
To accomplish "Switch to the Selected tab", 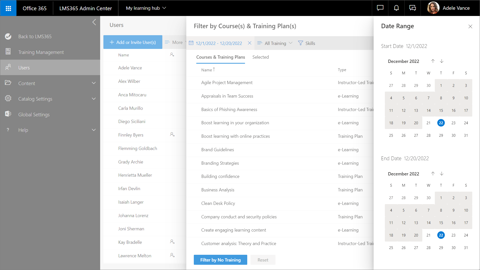I will (x=260, y=57).
